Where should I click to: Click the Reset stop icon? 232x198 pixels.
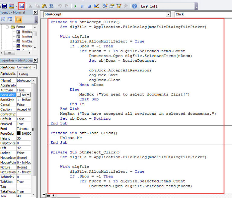pyautogui.click(x=89, y=6)
